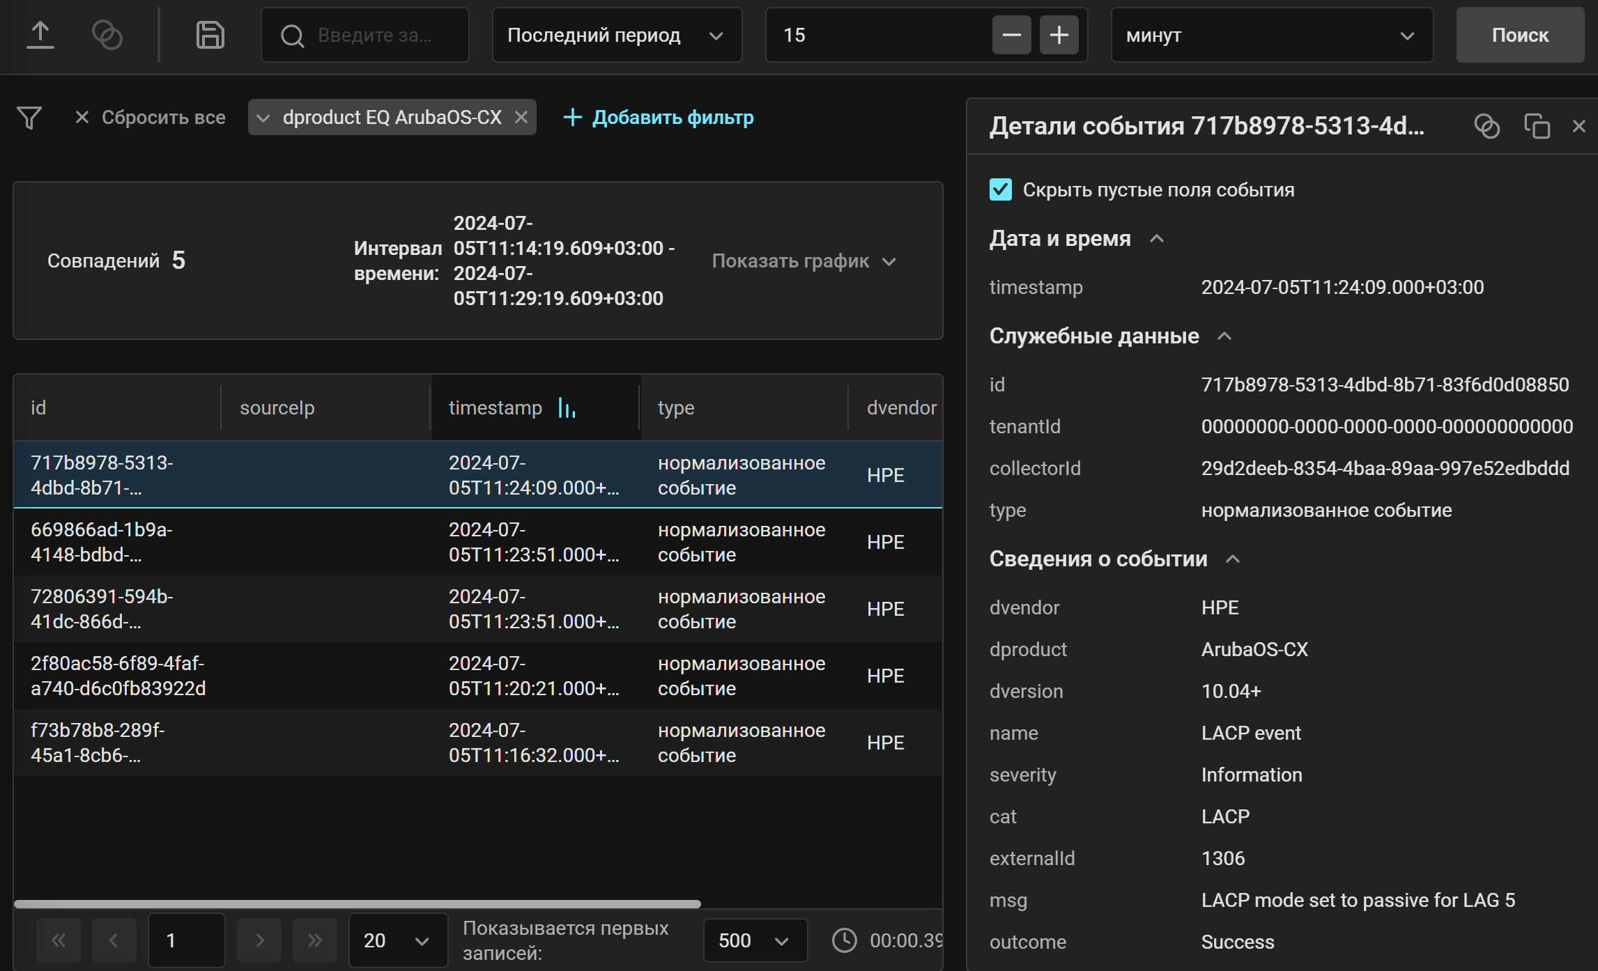Click the save search icon
Screen dimensions: 1598x971
210,35
